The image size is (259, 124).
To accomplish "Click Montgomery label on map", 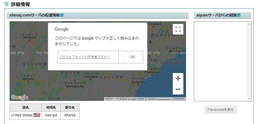I will (x=75, y=86).
